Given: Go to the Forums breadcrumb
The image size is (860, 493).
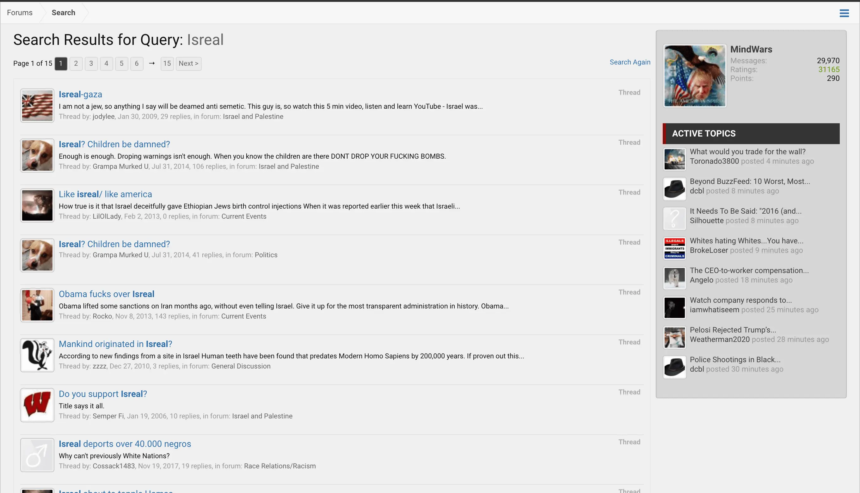Looking at the screenshot, I should (x=20, y=13).
